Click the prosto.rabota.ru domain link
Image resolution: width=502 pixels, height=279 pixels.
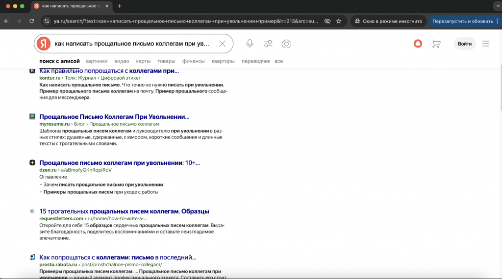click(x=58, y=265)
